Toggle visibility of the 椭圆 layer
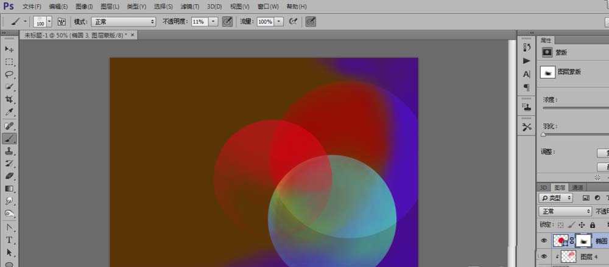 (x=544, y=240)
